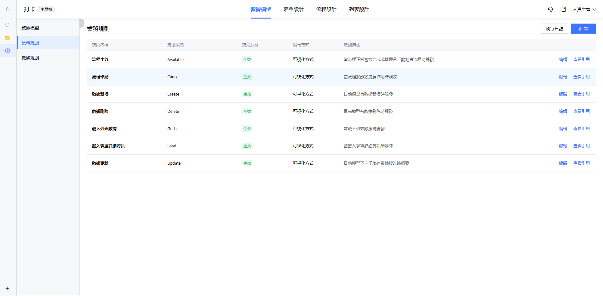Click the 未發布 status badge
Screen dimensions: 603x296
(46, 9)
